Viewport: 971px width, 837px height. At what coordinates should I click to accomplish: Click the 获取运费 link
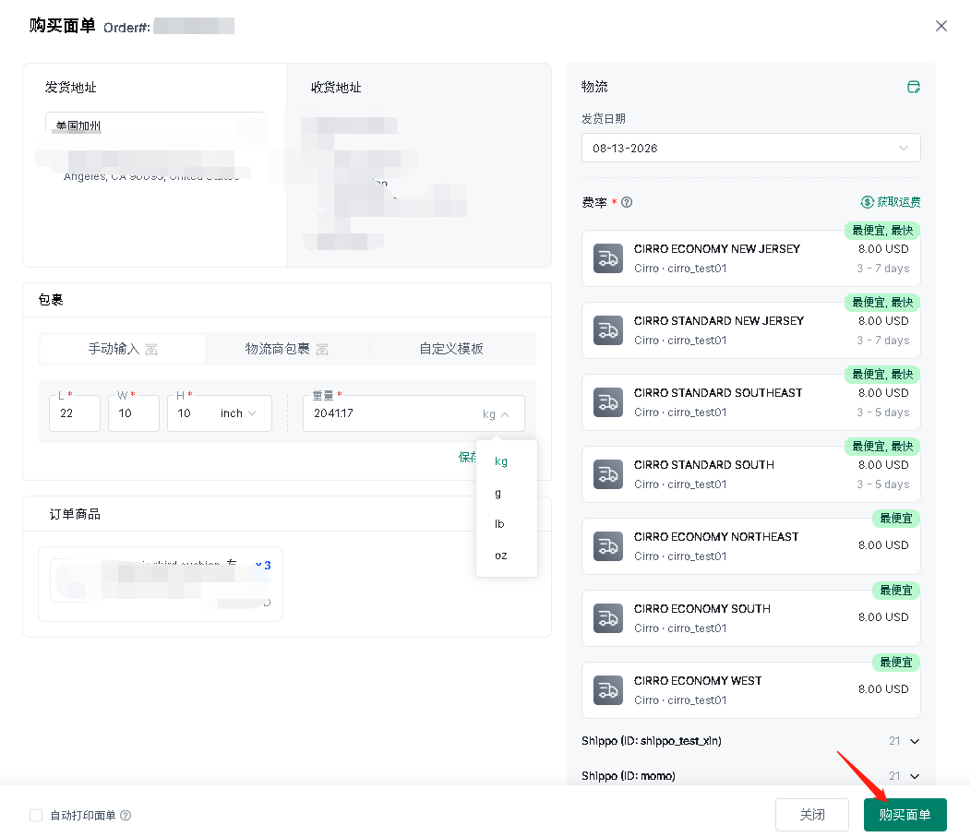(x=891, y=202)
